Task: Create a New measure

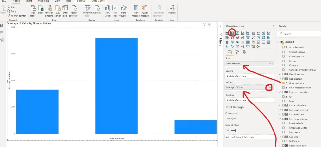Action: (136, 11)
